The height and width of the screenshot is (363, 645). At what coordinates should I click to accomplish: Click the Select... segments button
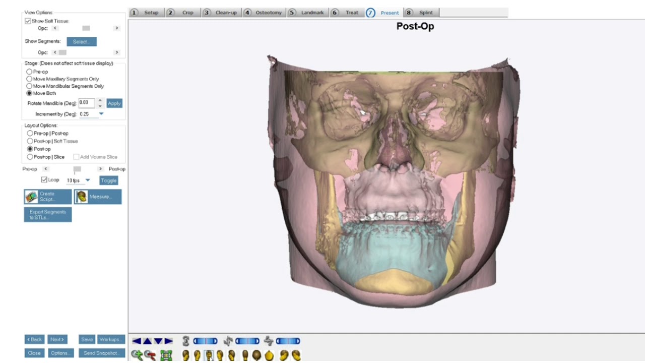pyautogui.click(x=82, y=42)
